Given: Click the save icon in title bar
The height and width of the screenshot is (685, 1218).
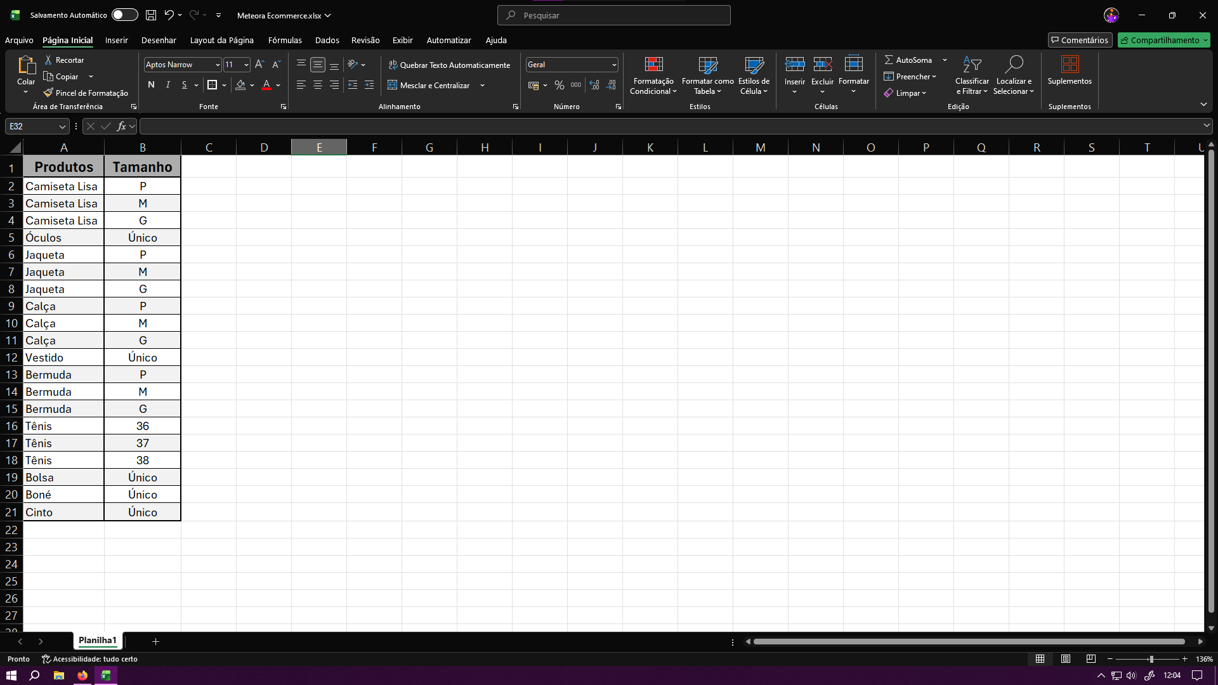Looking at the screenshot, I should point(151,15).
